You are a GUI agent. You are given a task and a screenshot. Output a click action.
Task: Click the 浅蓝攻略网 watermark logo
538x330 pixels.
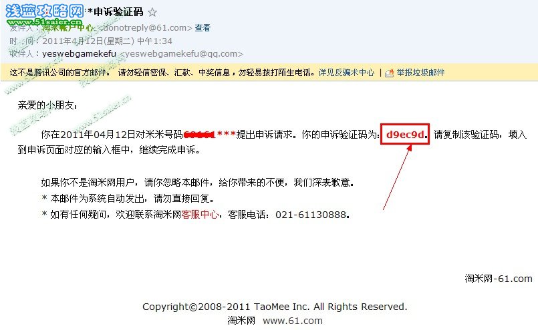44,11
